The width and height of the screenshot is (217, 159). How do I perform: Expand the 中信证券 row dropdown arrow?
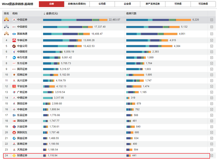(212, 20)
